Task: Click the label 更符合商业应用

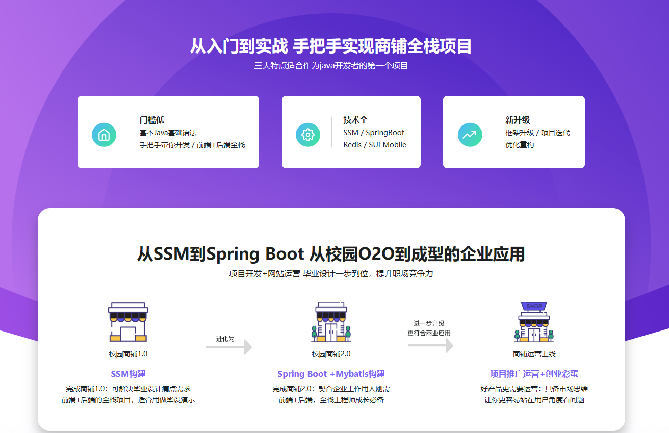Action: 429,333
